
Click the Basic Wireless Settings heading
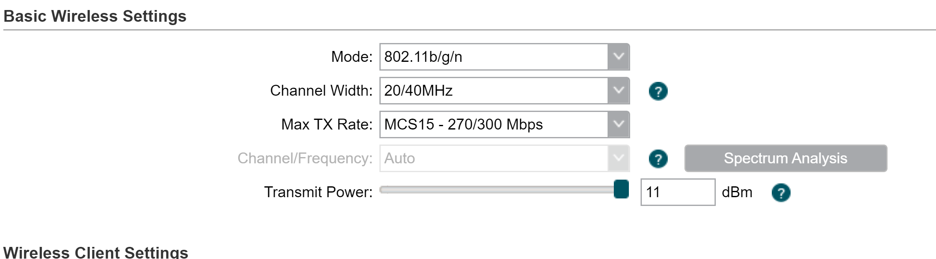(95, 16)
